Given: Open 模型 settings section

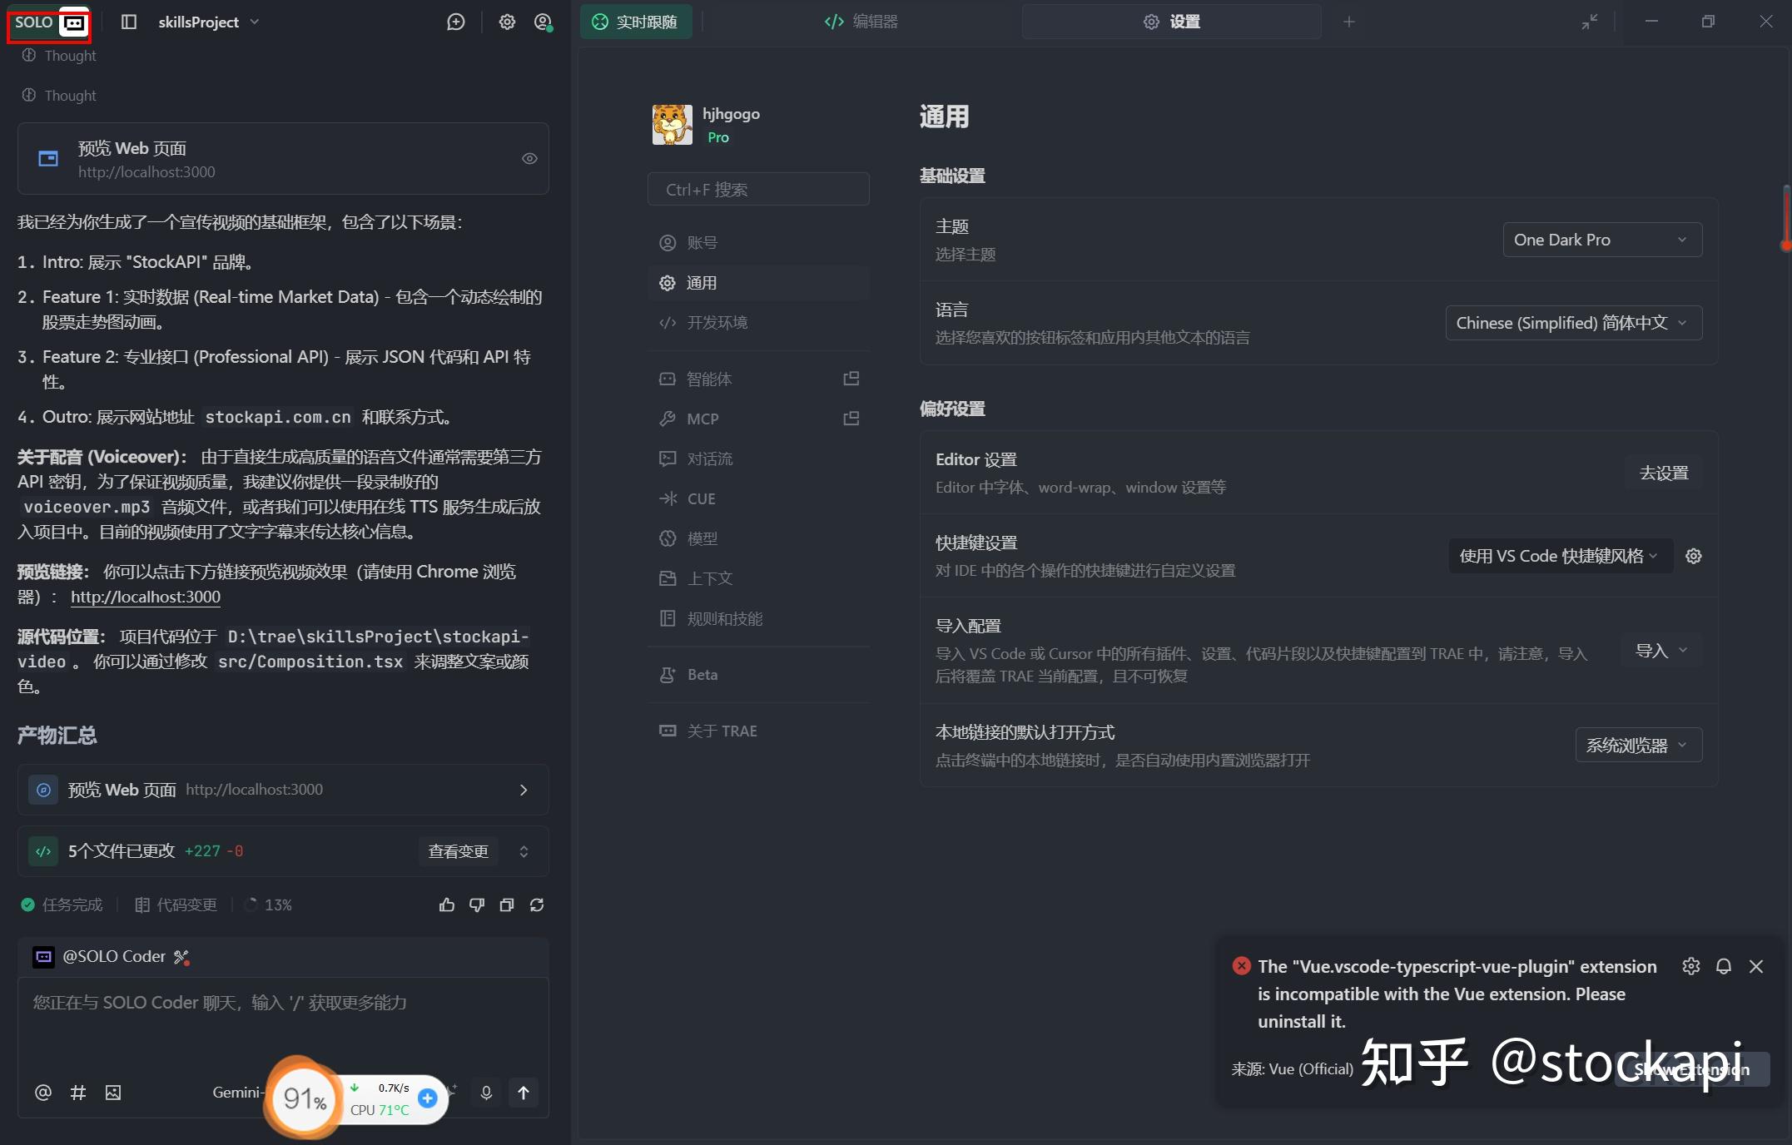Looking at the screenshot, I should [758, 538].
